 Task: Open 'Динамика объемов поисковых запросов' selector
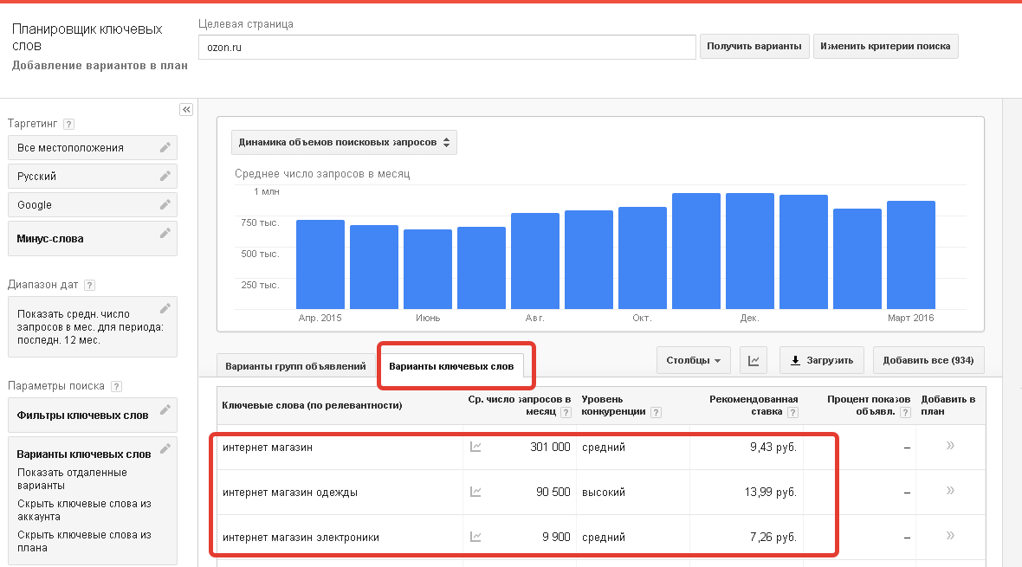(344, 142)
